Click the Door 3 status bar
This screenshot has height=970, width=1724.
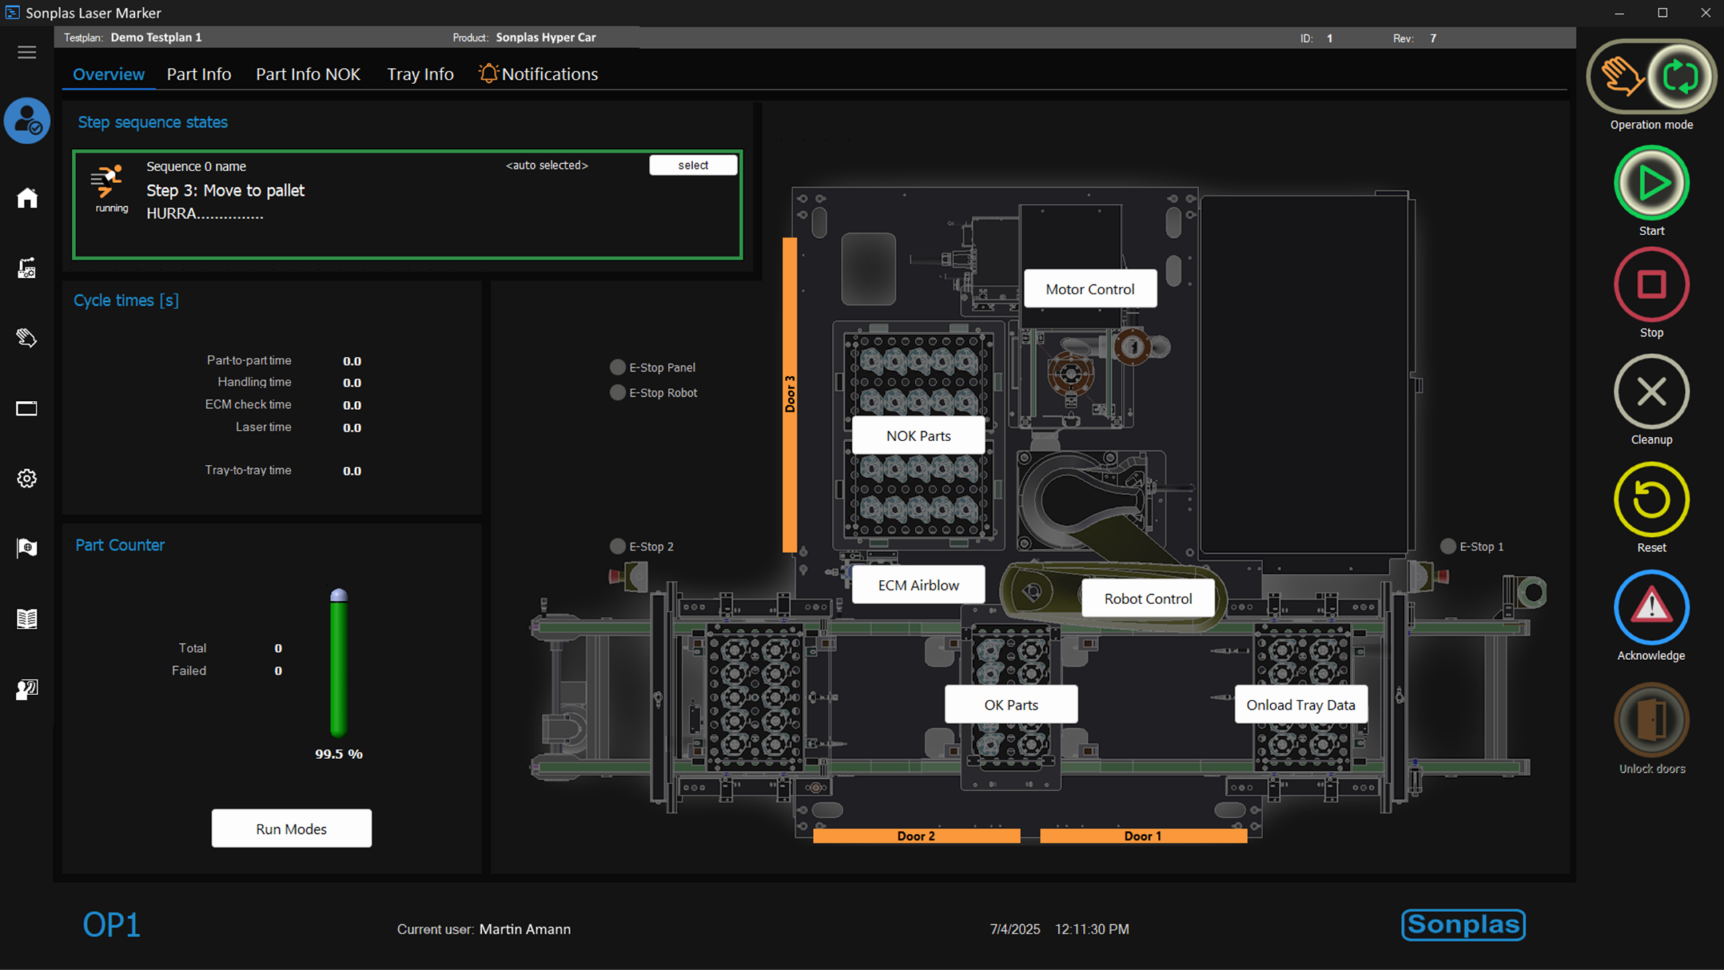(790, 395)
